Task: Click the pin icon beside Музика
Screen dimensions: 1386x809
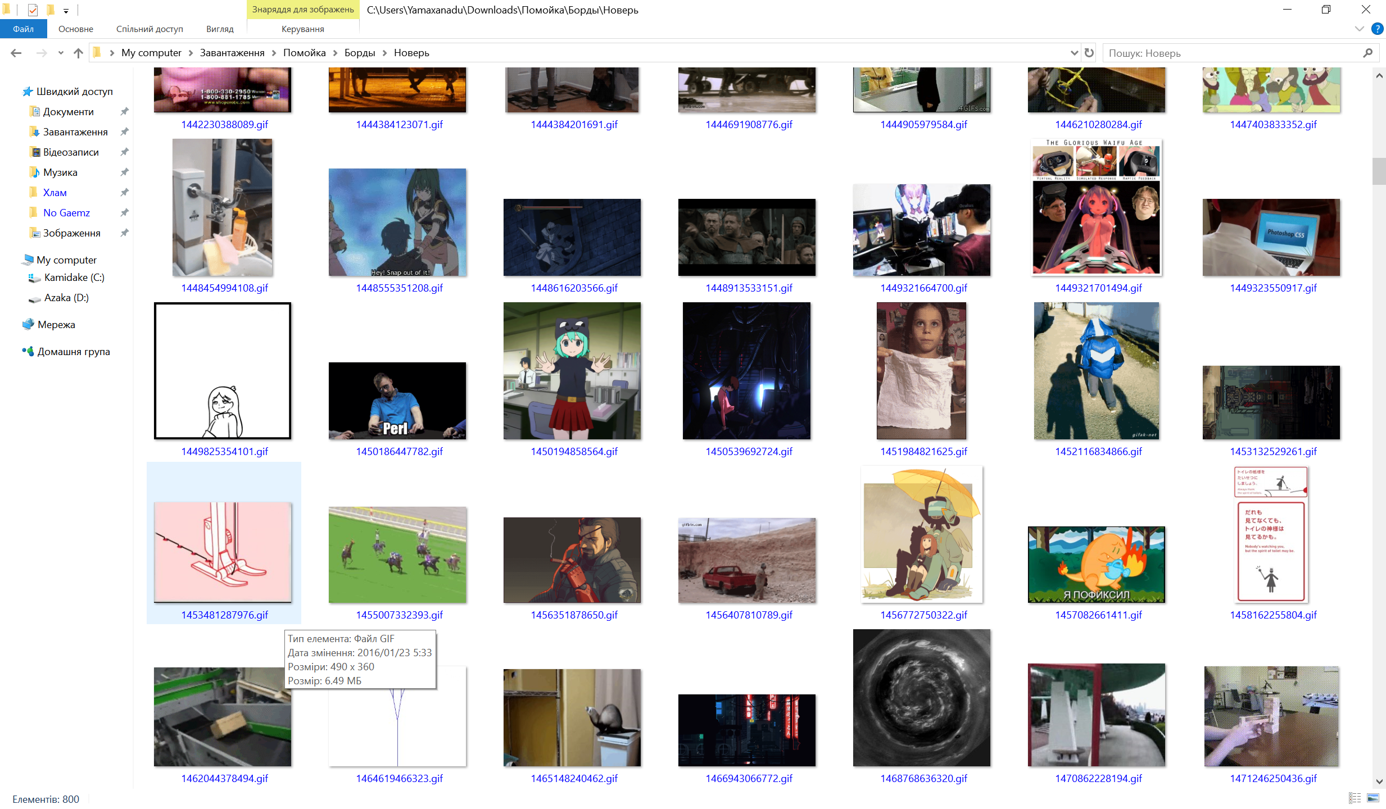Action: click(x=124, y=172)
